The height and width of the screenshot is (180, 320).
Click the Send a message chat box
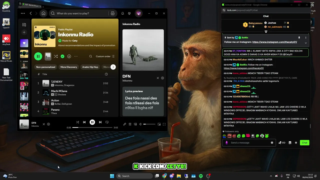[x=249, y=143]
